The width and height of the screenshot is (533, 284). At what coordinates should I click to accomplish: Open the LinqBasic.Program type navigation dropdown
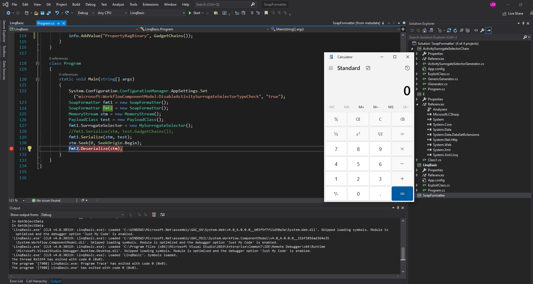click(204, 29)
